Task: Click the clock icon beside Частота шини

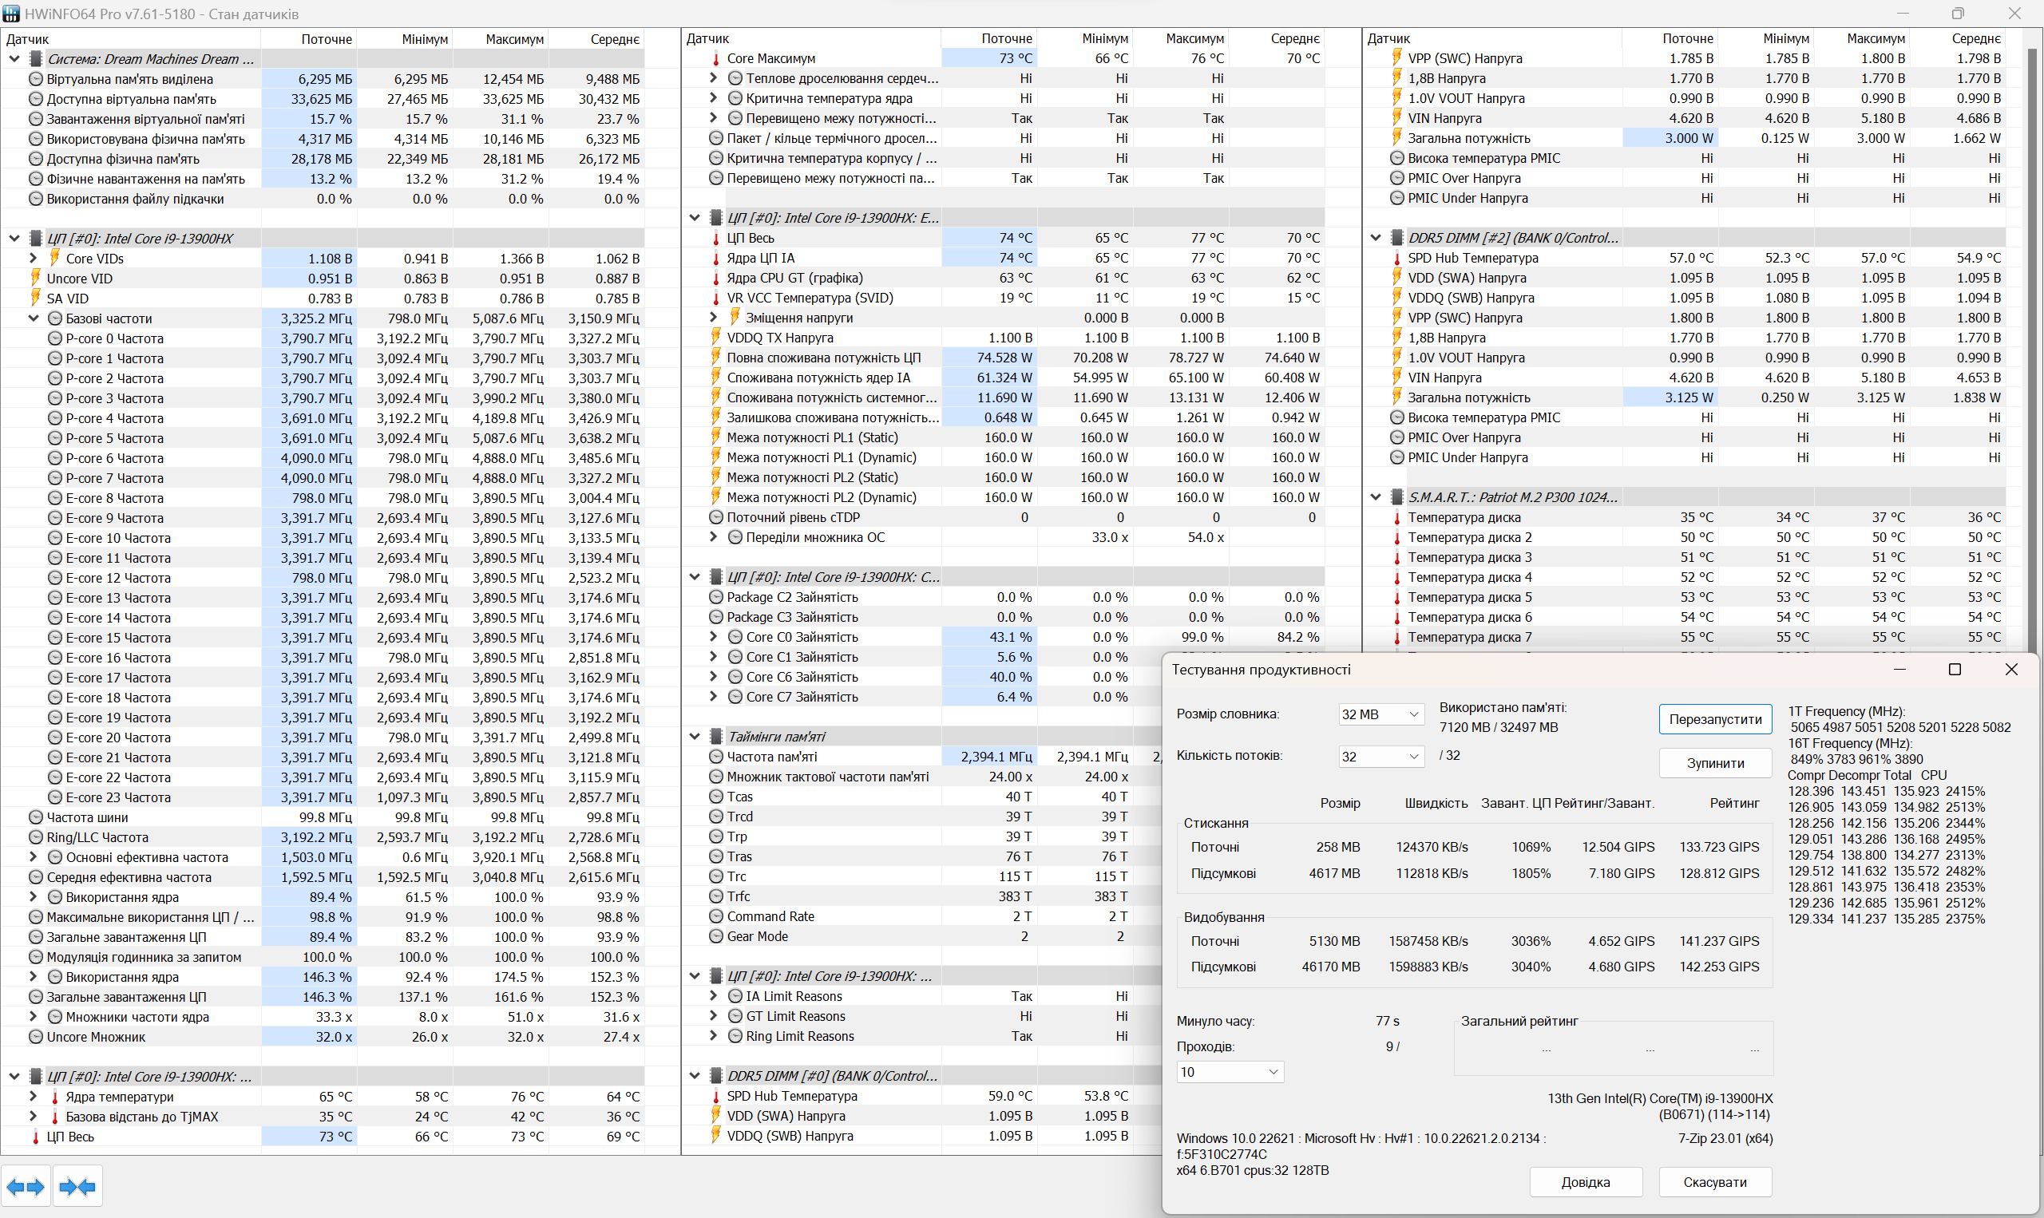Action: 35,817
